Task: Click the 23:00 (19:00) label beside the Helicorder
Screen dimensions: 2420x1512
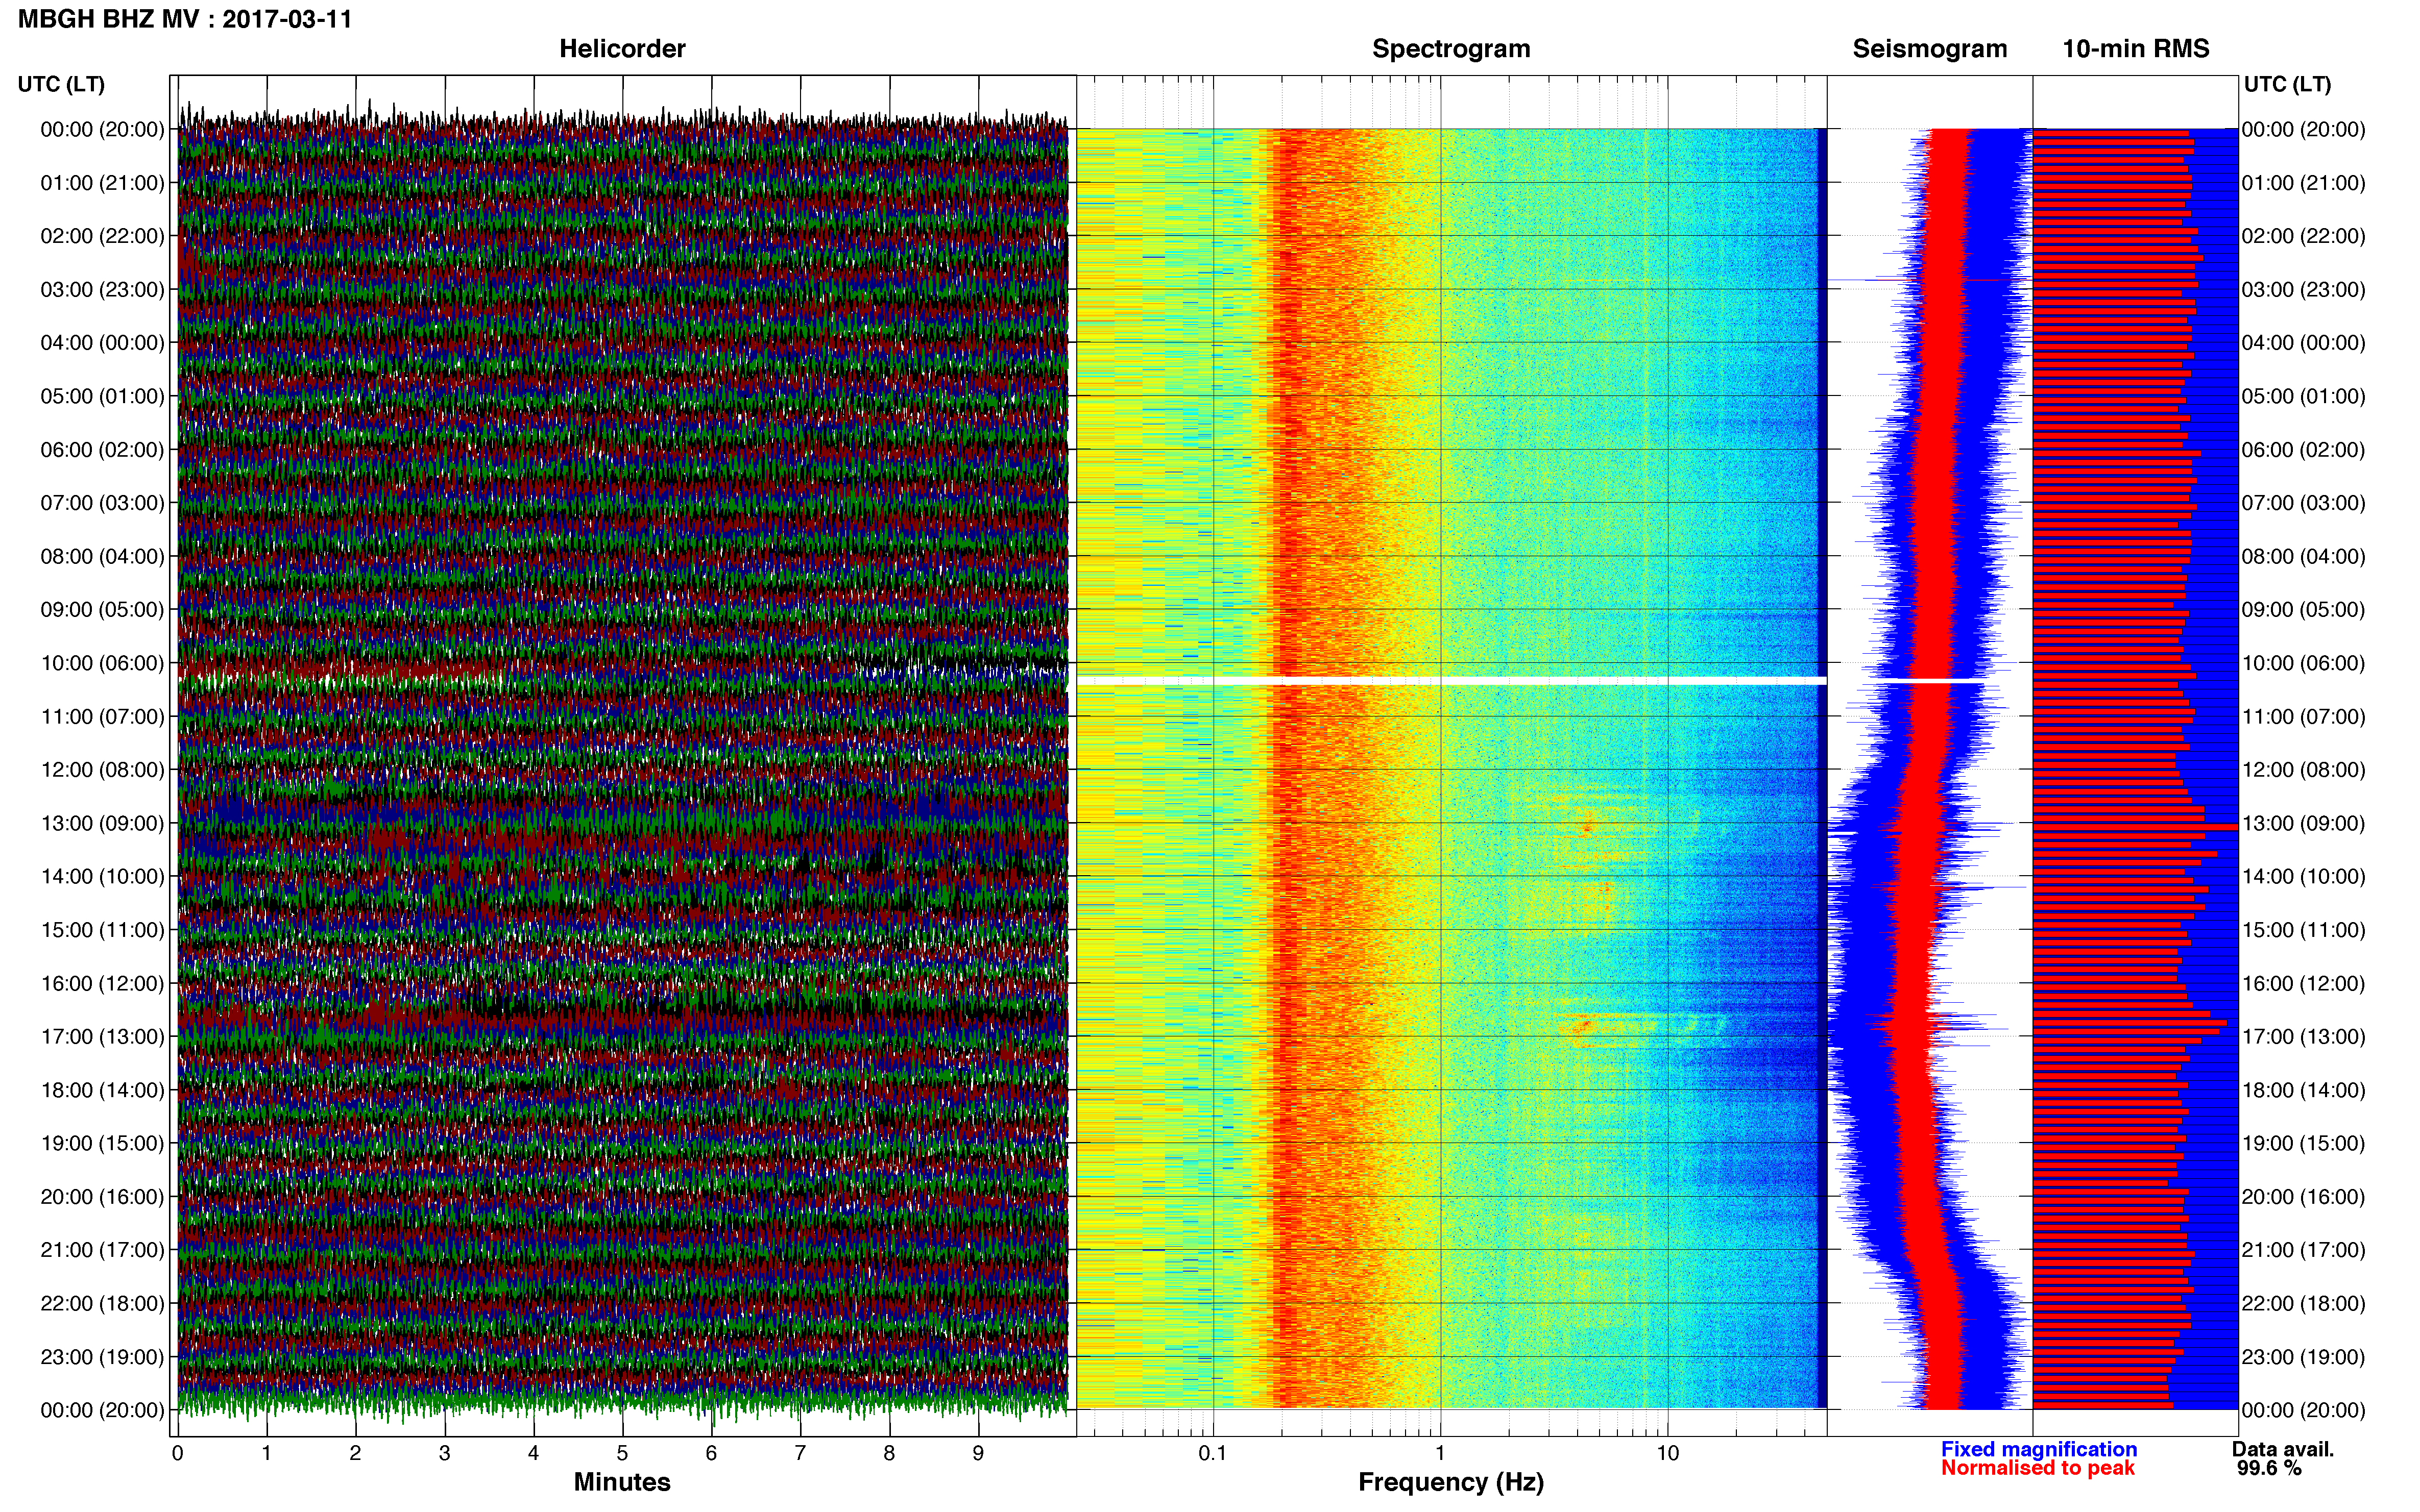Action: coord(102,1357)
